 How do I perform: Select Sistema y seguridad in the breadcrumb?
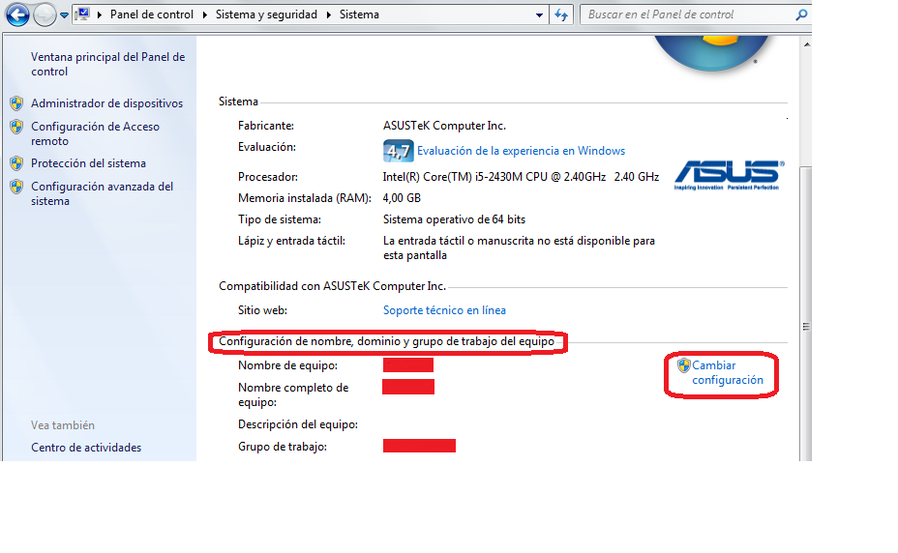(x=268, y=15)
